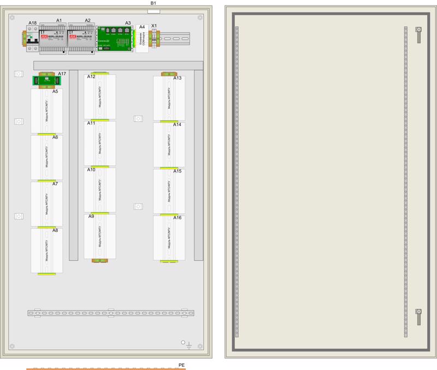Viewport: 437px width, 370px height.
Task: Click the X1 terminal block
Action: pos(155,40)
